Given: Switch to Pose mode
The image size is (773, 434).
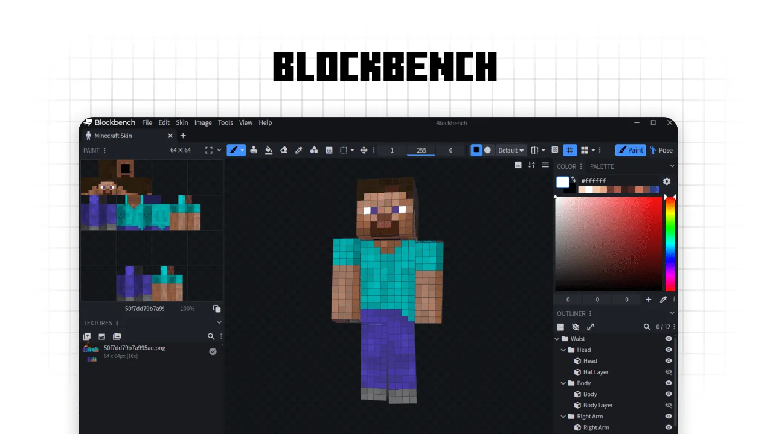Looking at the screenshot, I should click(661, 150).
